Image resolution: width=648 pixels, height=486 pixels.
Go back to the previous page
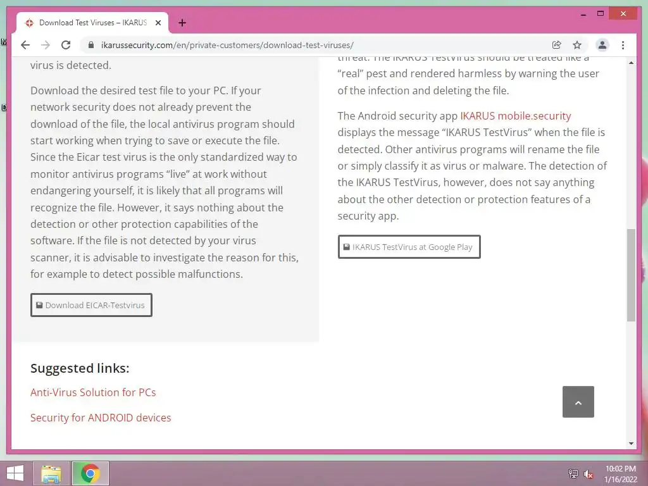[25, 45]
